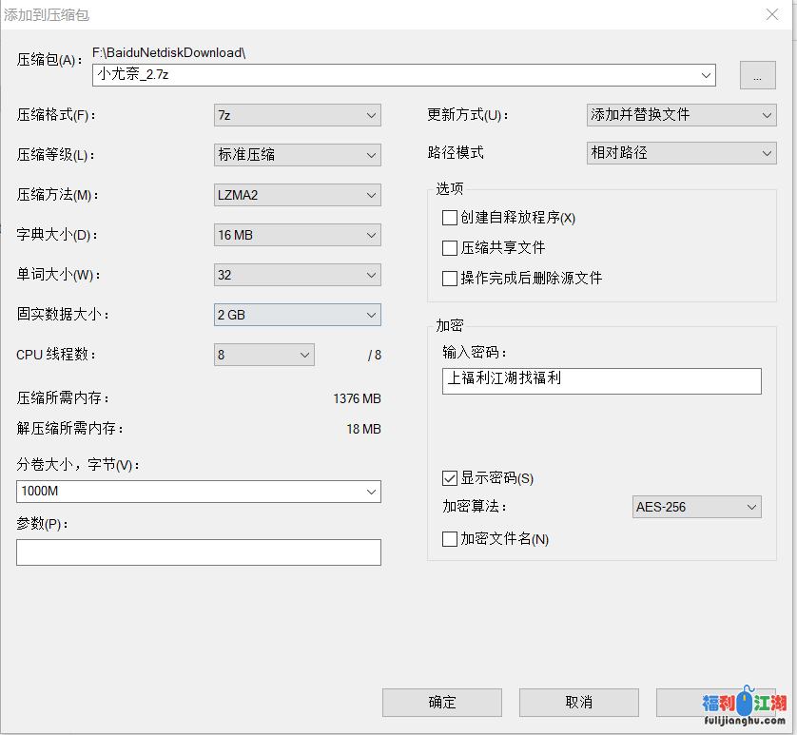The image size is (797, 735).
Task: Close the add to archive dialog
Action: pyautogui.click(x=773, y=14)
